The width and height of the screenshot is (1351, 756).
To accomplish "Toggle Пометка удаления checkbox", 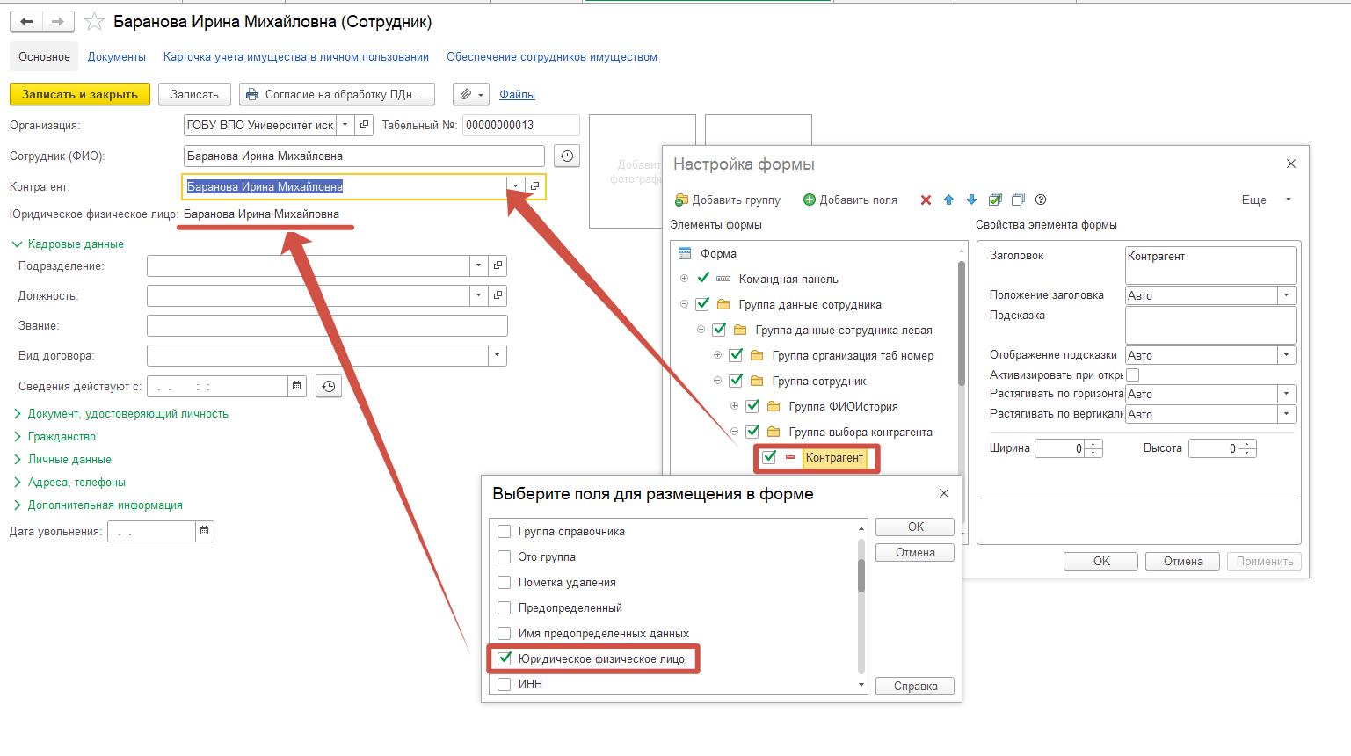I will pos(505,582).
